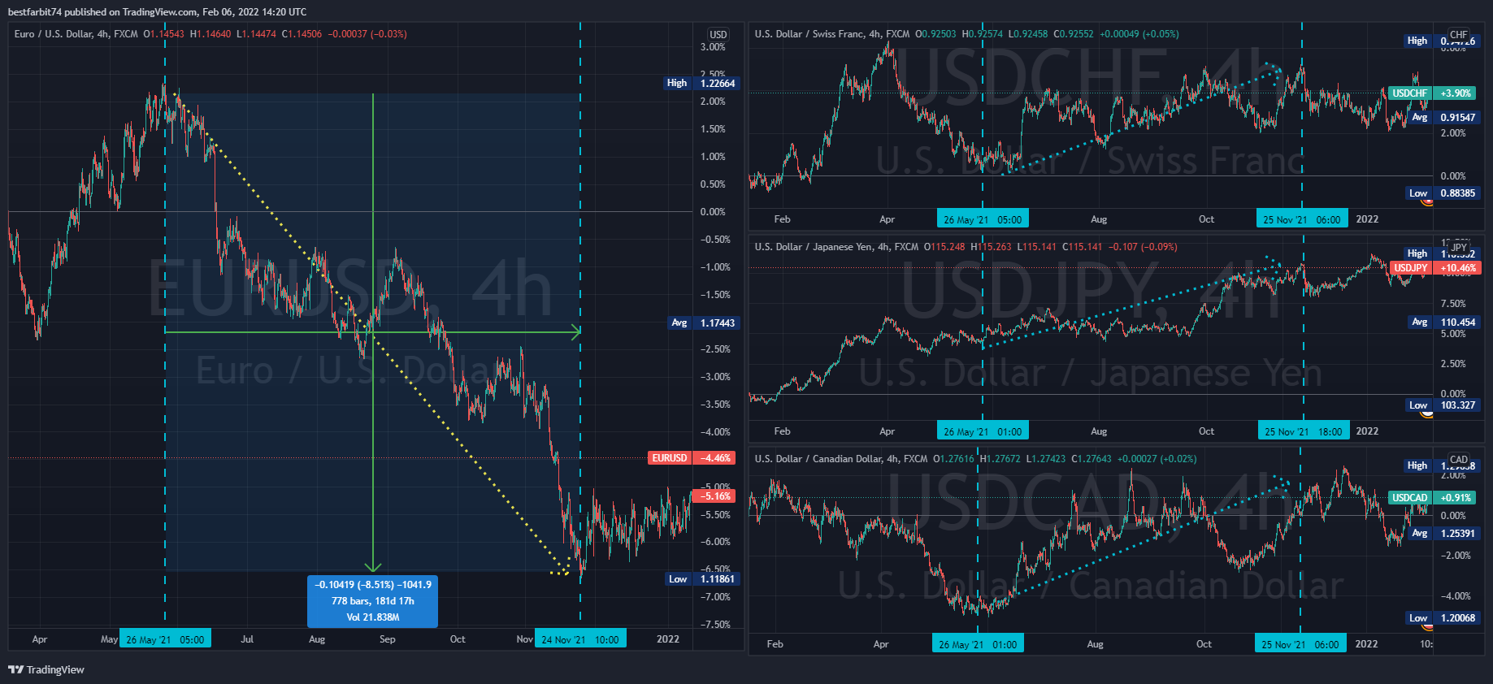Select the '25 Nov '21 06:00' marker in USDCHF chart
This screenshot has width=1493, height=684.
tap(1302, 219)
